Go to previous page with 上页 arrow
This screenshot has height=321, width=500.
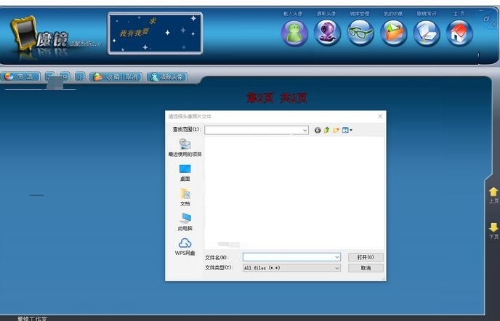click(x=493, y=195)
